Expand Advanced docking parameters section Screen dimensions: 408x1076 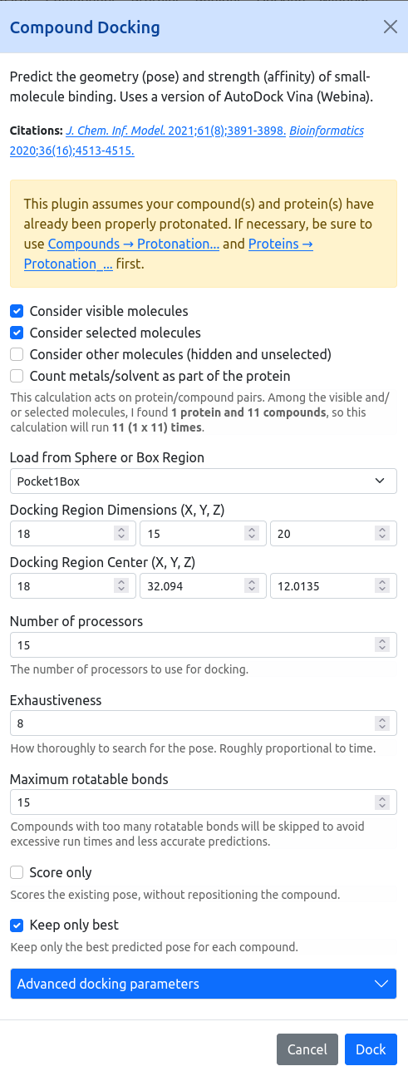(204, 984)
